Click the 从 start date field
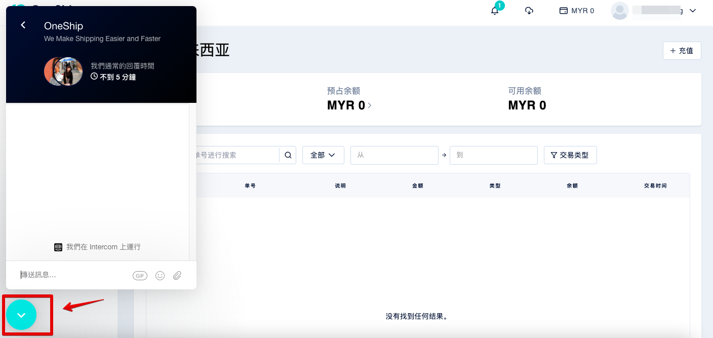Image resolution: width=713 pixels, height=338 pixels. (394, 155)
